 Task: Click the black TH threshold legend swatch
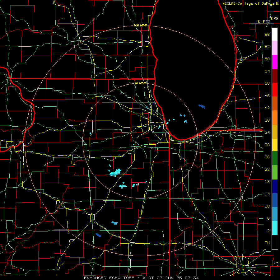[x=275, y=242]
